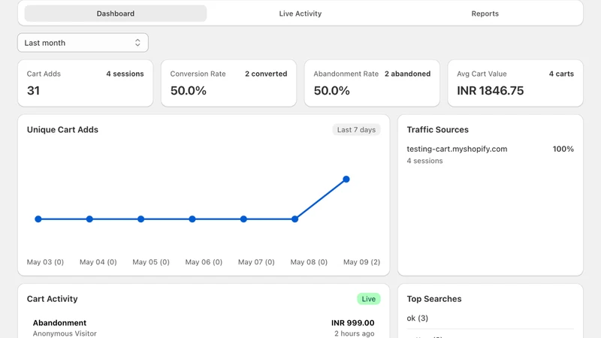The image size is (601, 338).
Task: Click the 100% traffic source percentage
Action: [x=563, y=149]
